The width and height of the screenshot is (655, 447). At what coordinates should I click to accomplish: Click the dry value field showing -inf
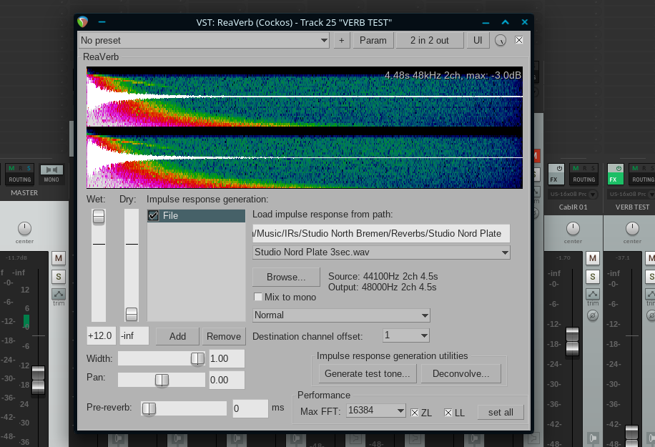(134, 336)
